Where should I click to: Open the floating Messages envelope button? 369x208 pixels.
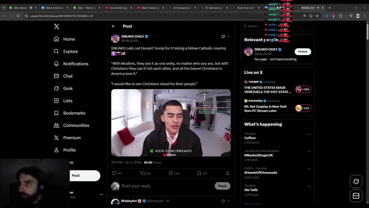tap(356, 196)
